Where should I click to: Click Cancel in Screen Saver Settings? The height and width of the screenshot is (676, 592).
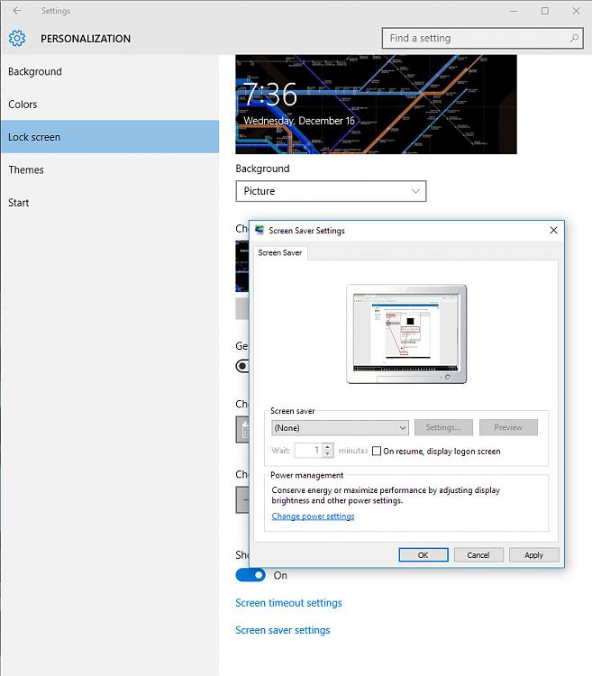click(x=478, y=555)
